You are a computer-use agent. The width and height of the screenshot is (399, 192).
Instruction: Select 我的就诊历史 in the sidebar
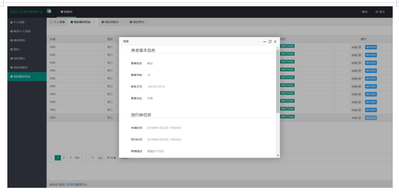[27, 77]
